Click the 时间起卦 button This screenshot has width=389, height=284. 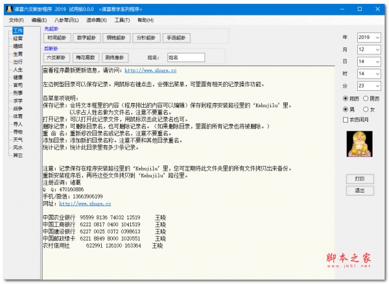coord(56,39)
